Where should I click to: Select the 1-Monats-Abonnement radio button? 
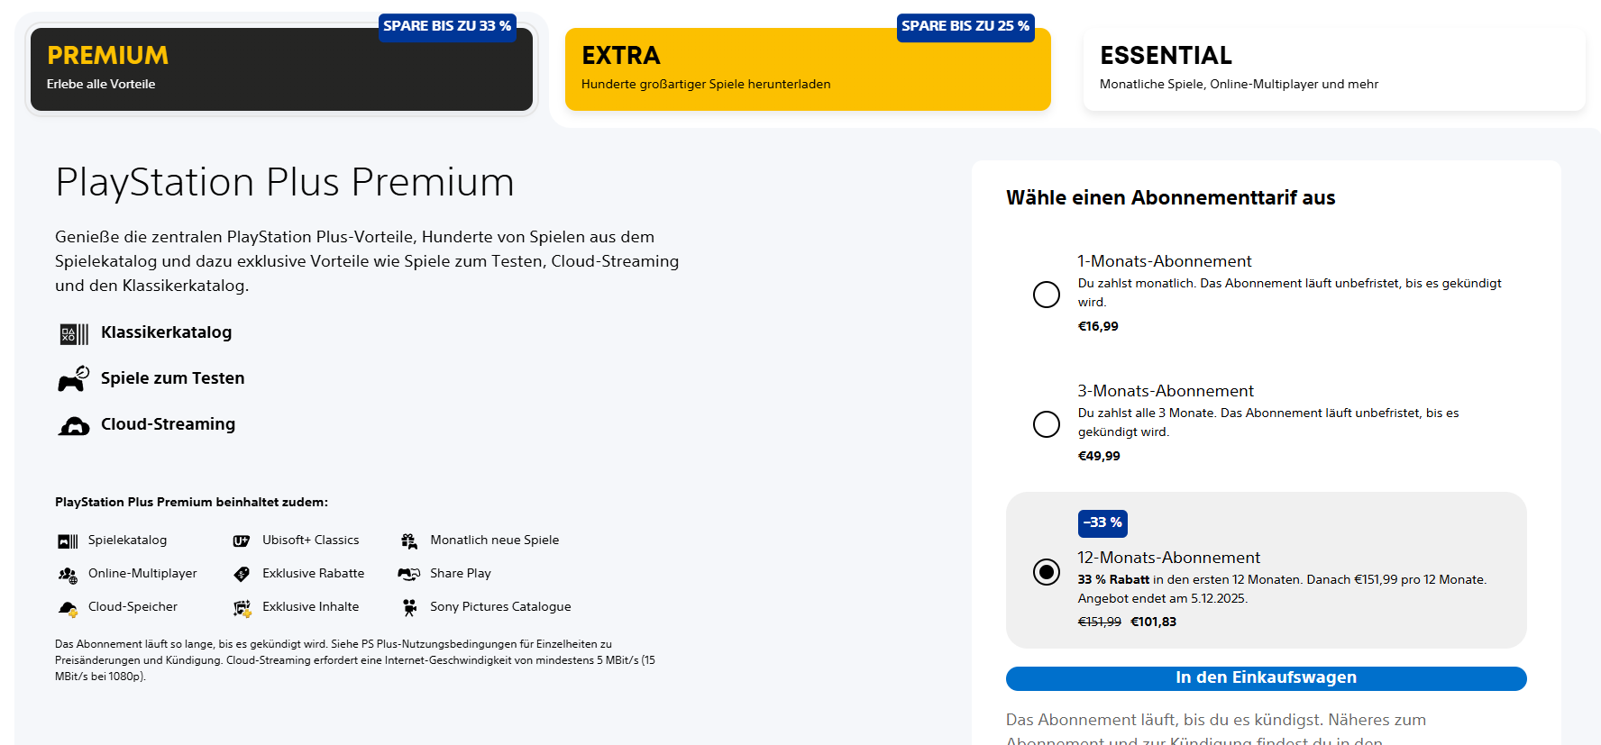pos(1047,295)
